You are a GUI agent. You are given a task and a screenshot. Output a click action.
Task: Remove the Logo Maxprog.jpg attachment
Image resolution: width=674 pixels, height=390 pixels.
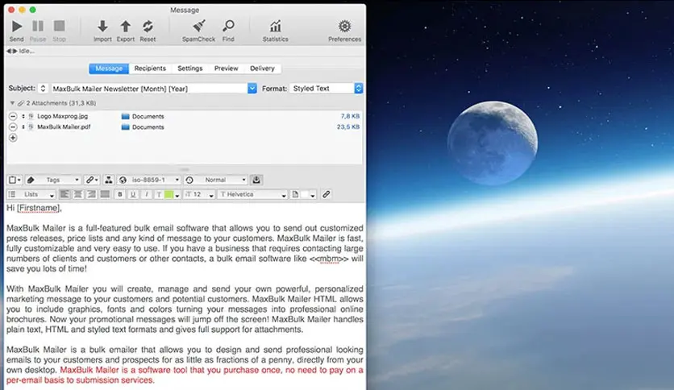[13, 116]
